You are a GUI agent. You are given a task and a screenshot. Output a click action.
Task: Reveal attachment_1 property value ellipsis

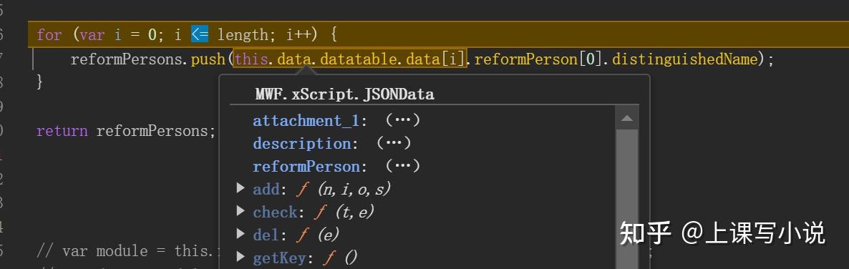[402, 120]
